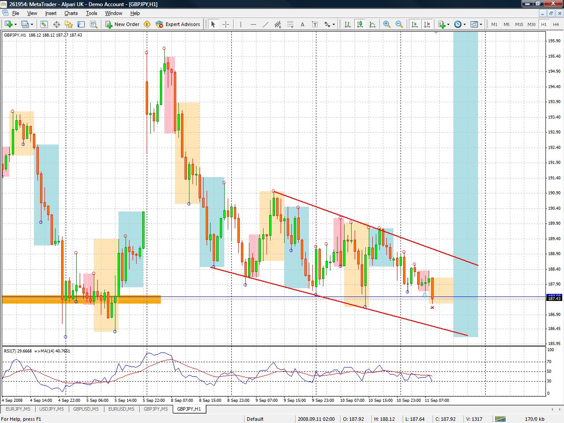
Task: Click the New Order button
Action: 122,24
